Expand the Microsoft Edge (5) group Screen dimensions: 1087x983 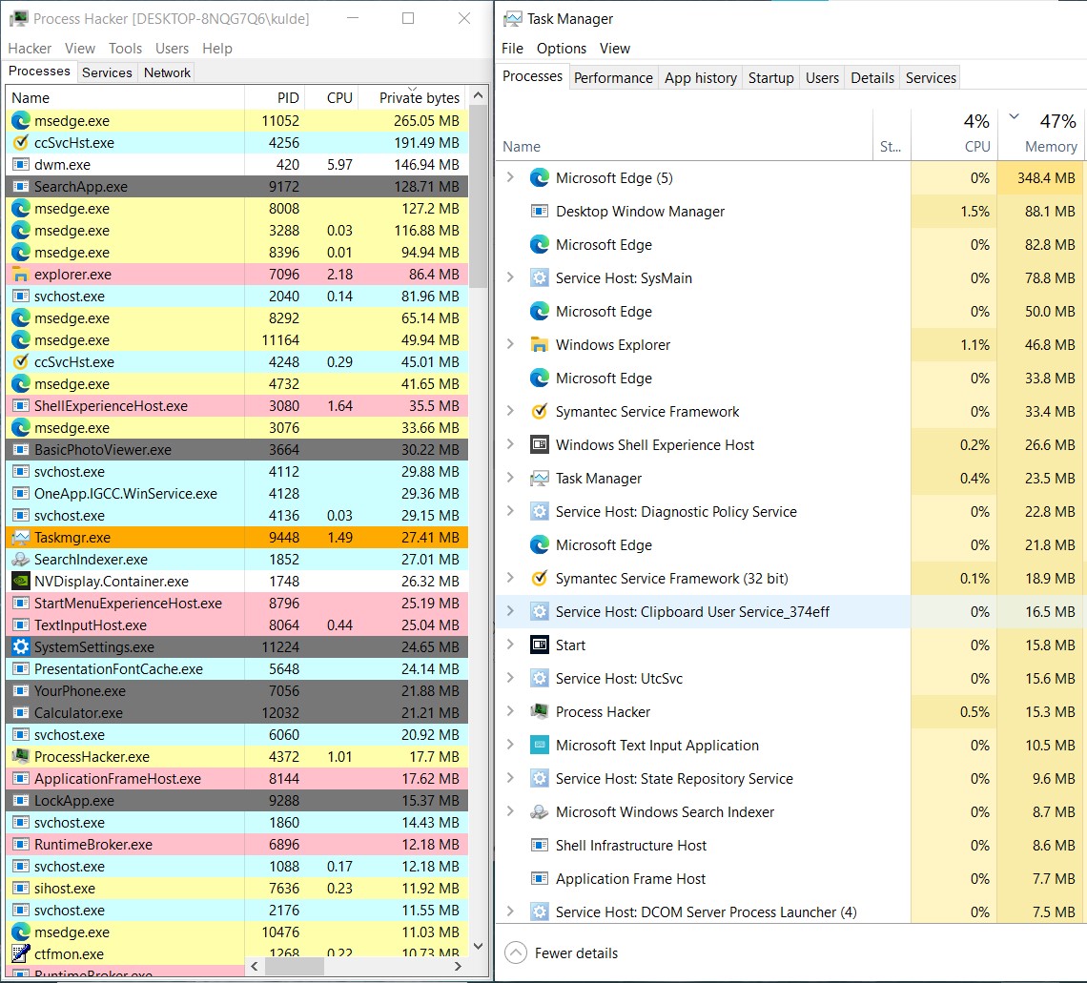point(510,178)
